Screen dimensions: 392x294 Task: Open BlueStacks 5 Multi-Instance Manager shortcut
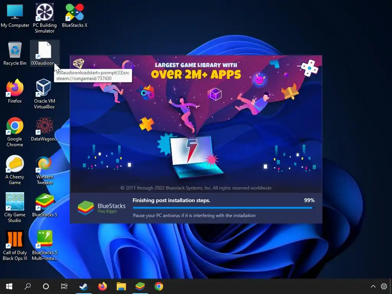44,245
